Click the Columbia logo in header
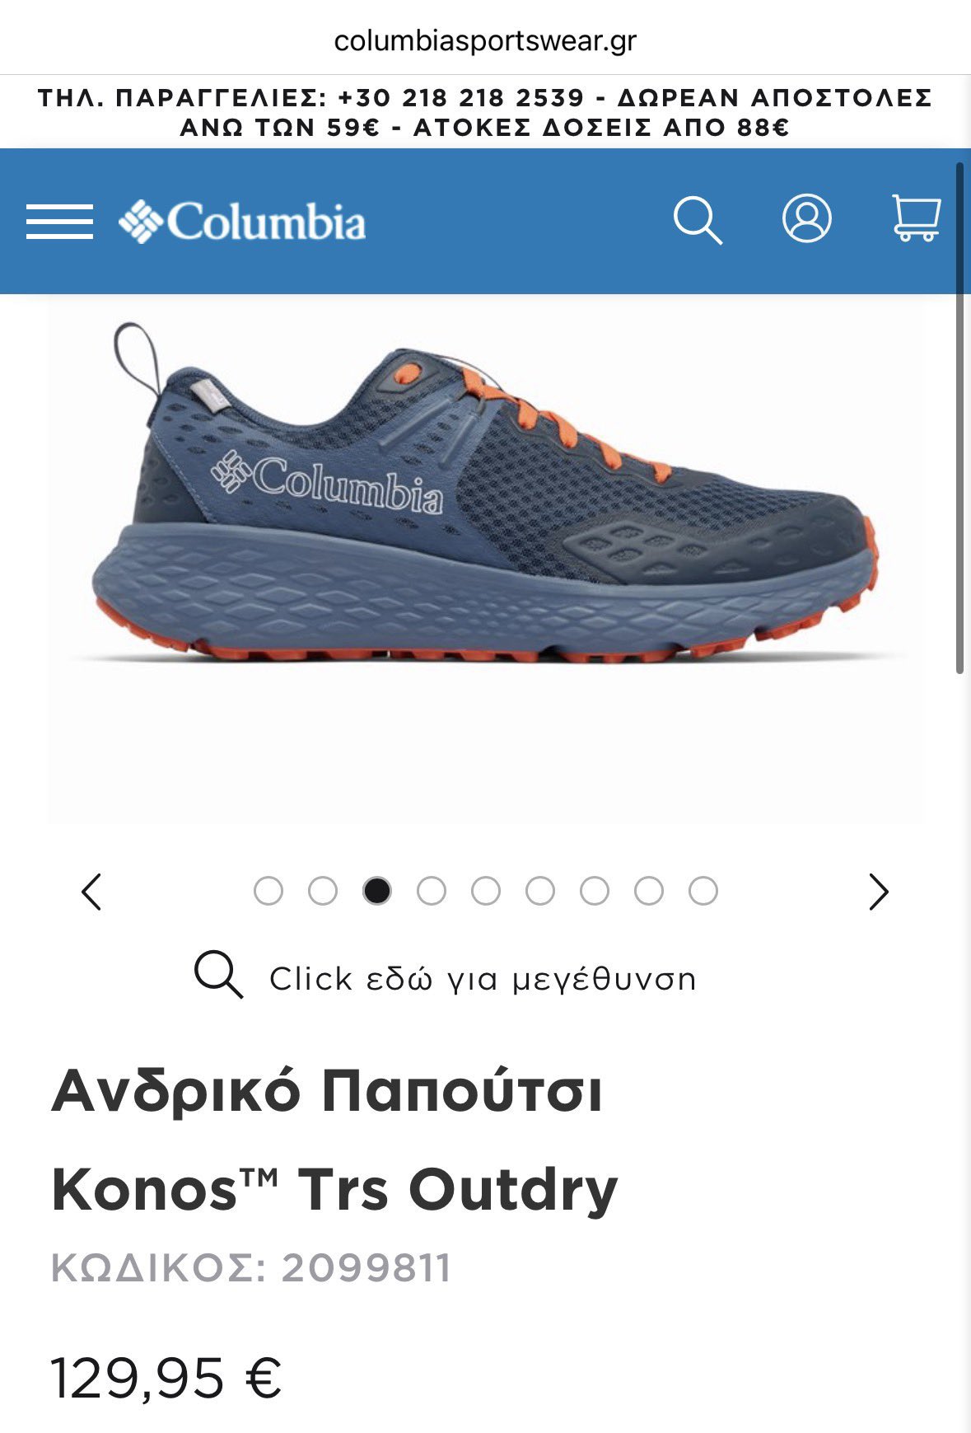971x1433 pixels. coord(242,222)
